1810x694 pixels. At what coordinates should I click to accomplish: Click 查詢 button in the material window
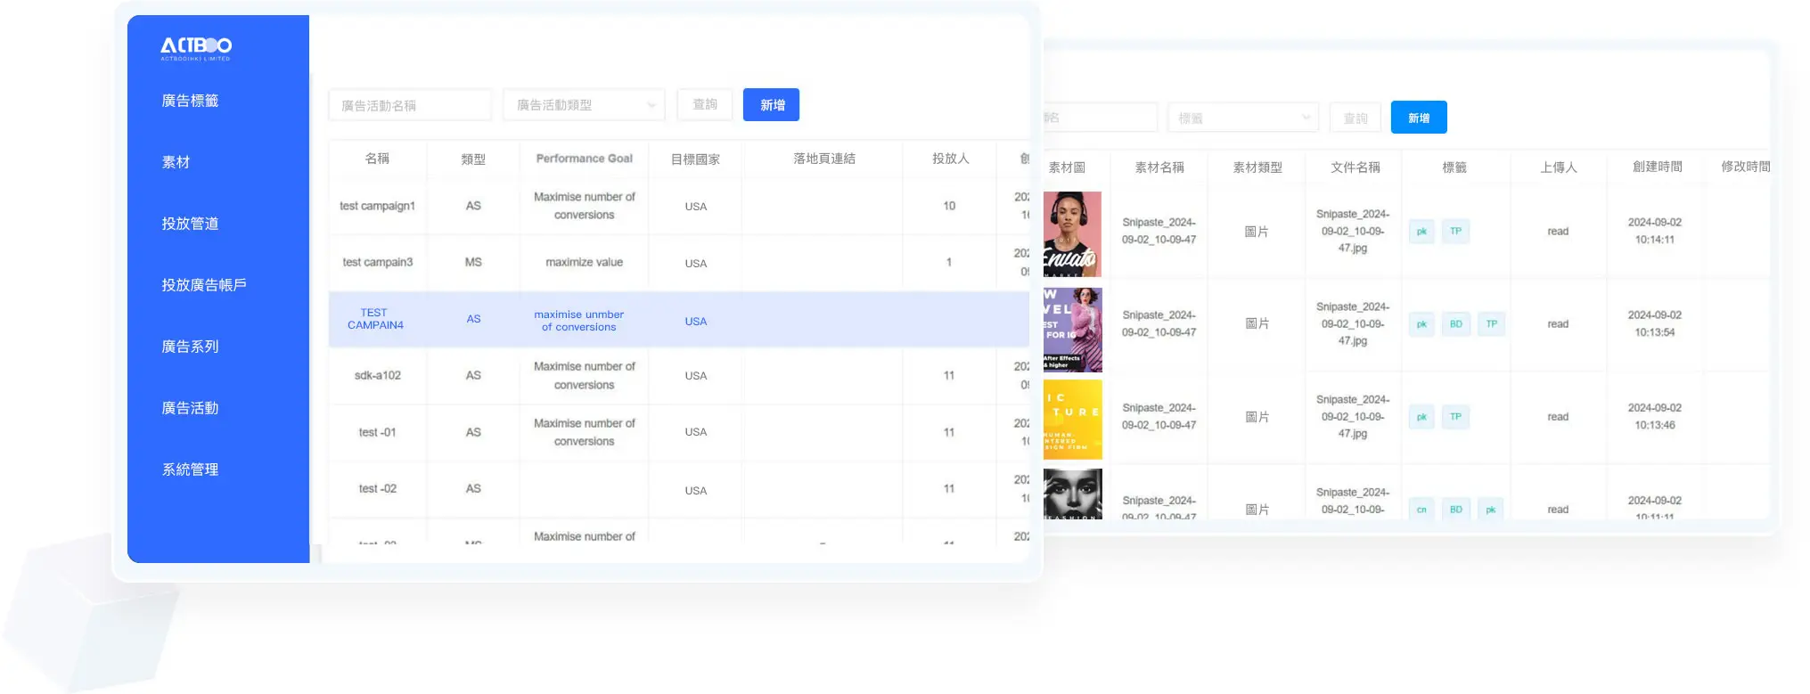coord(1355,118)
